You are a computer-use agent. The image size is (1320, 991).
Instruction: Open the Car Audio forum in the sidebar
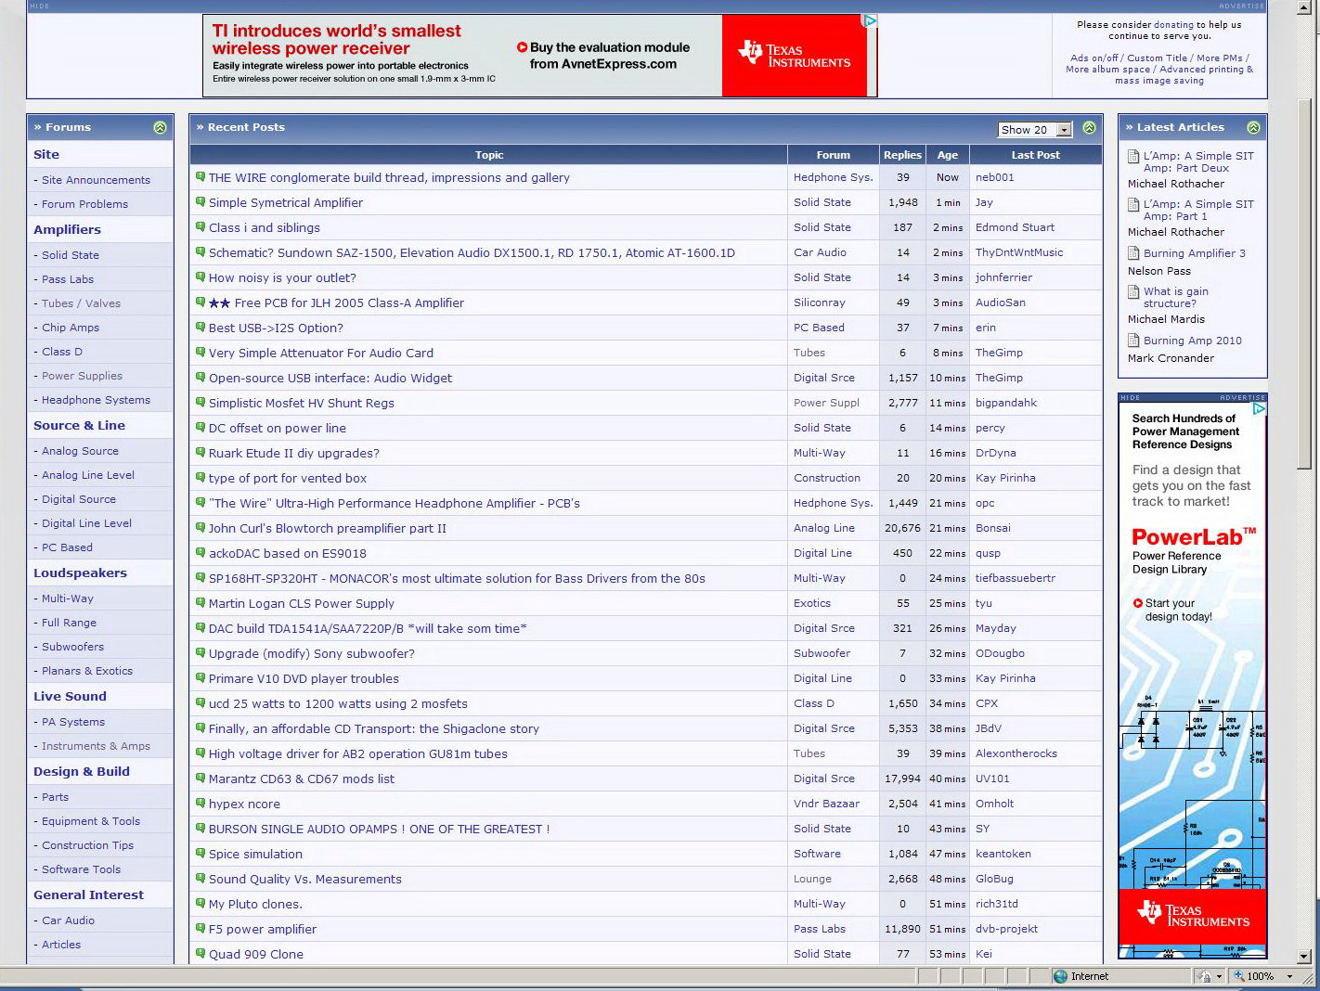[x=68, y=920]
